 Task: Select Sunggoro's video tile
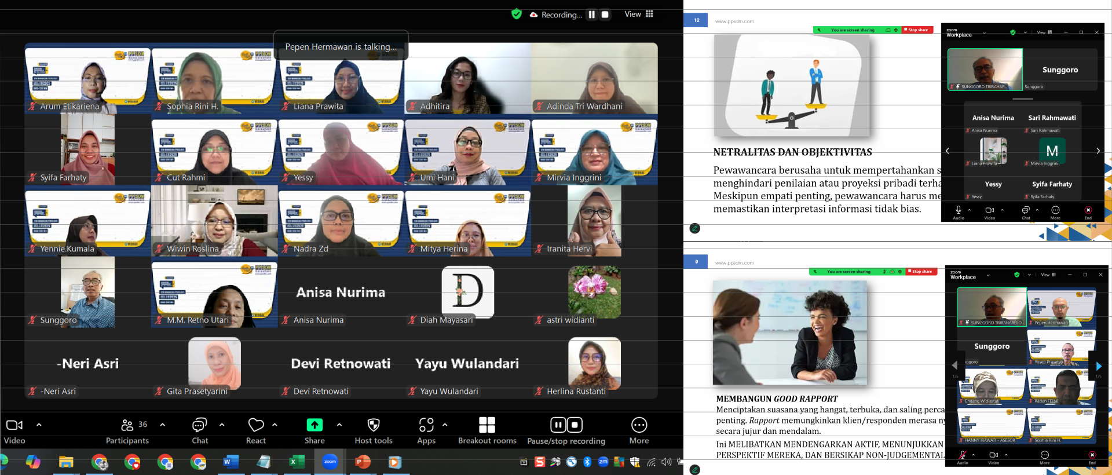87,292
